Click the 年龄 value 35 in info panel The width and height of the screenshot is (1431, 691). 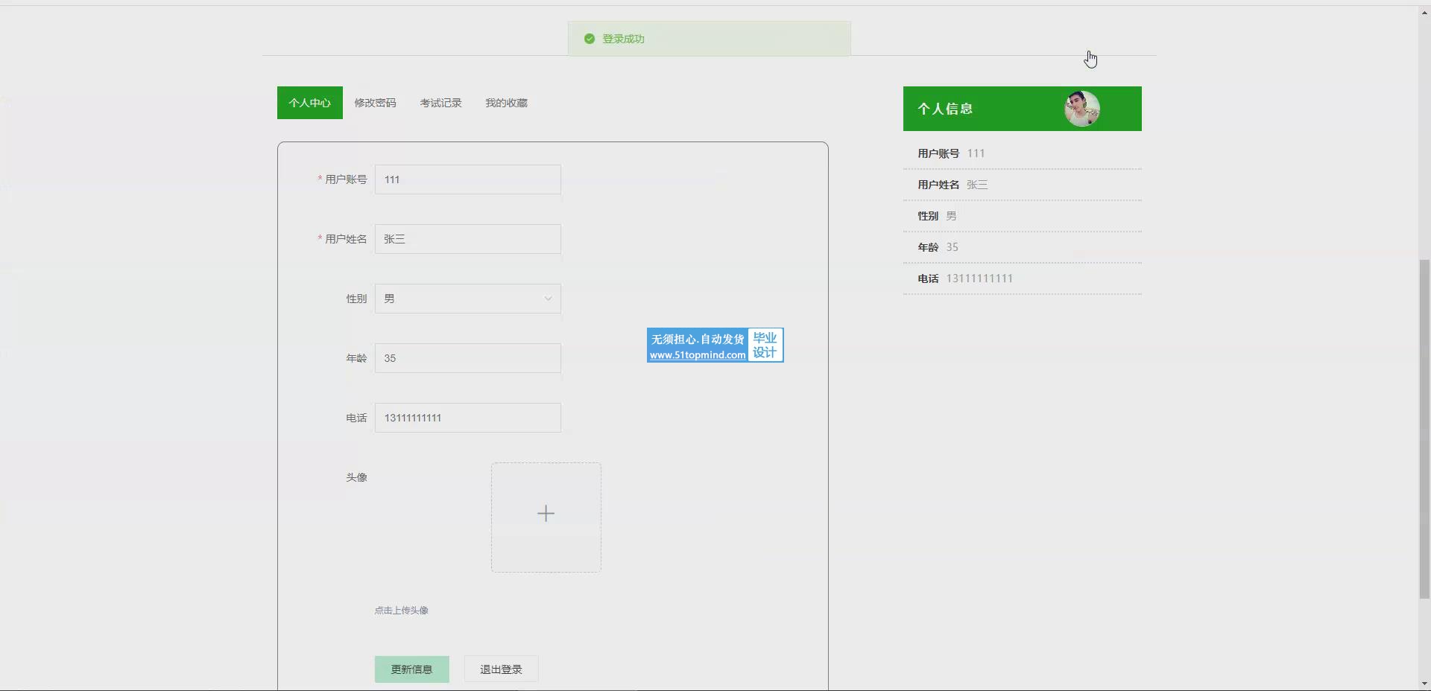tap(952, 247)
